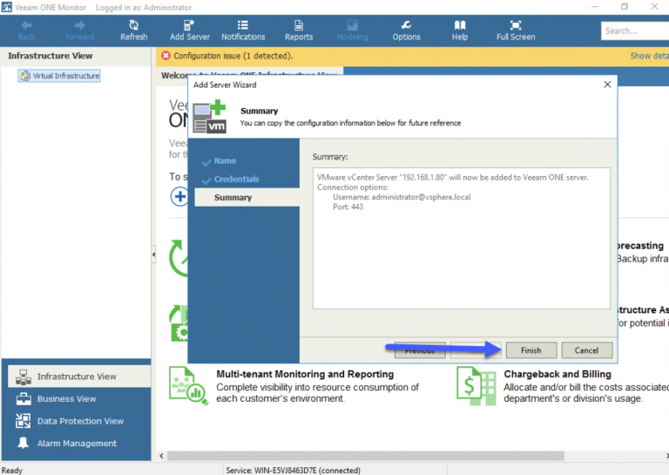Switch to Full Screen mode
The width and height of the screenshot is (669, 475).
516,31
